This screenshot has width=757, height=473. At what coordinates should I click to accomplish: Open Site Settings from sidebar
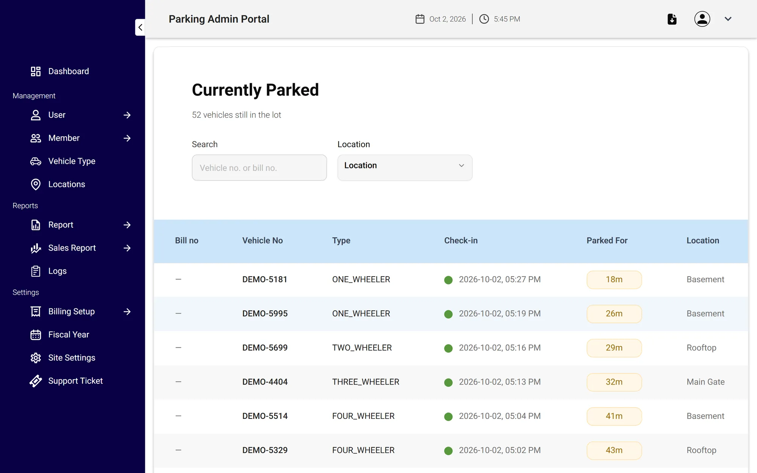click(x=72, y=358)
